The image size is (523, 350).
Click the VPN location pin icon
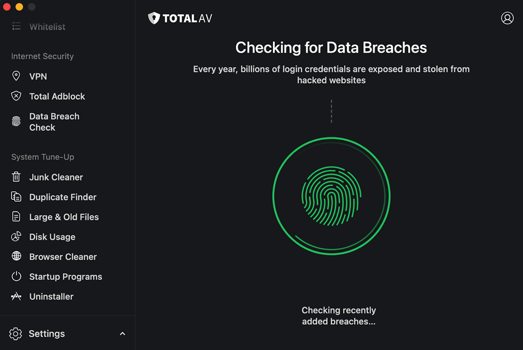point(16,76)
